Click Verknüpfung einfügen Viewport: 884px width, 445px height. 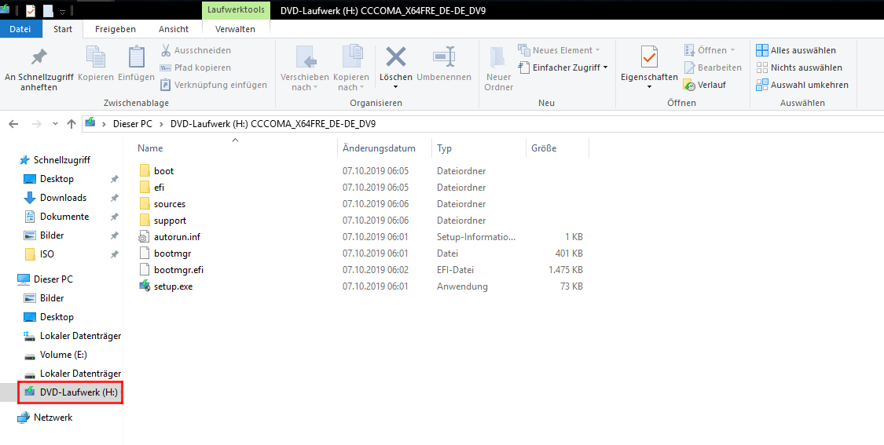click(214, 85)
